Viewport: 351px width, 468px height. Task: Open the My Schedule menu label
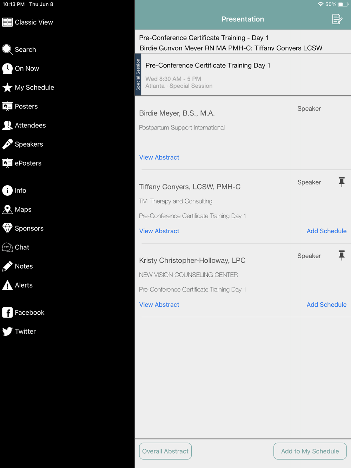pos(34,87)
